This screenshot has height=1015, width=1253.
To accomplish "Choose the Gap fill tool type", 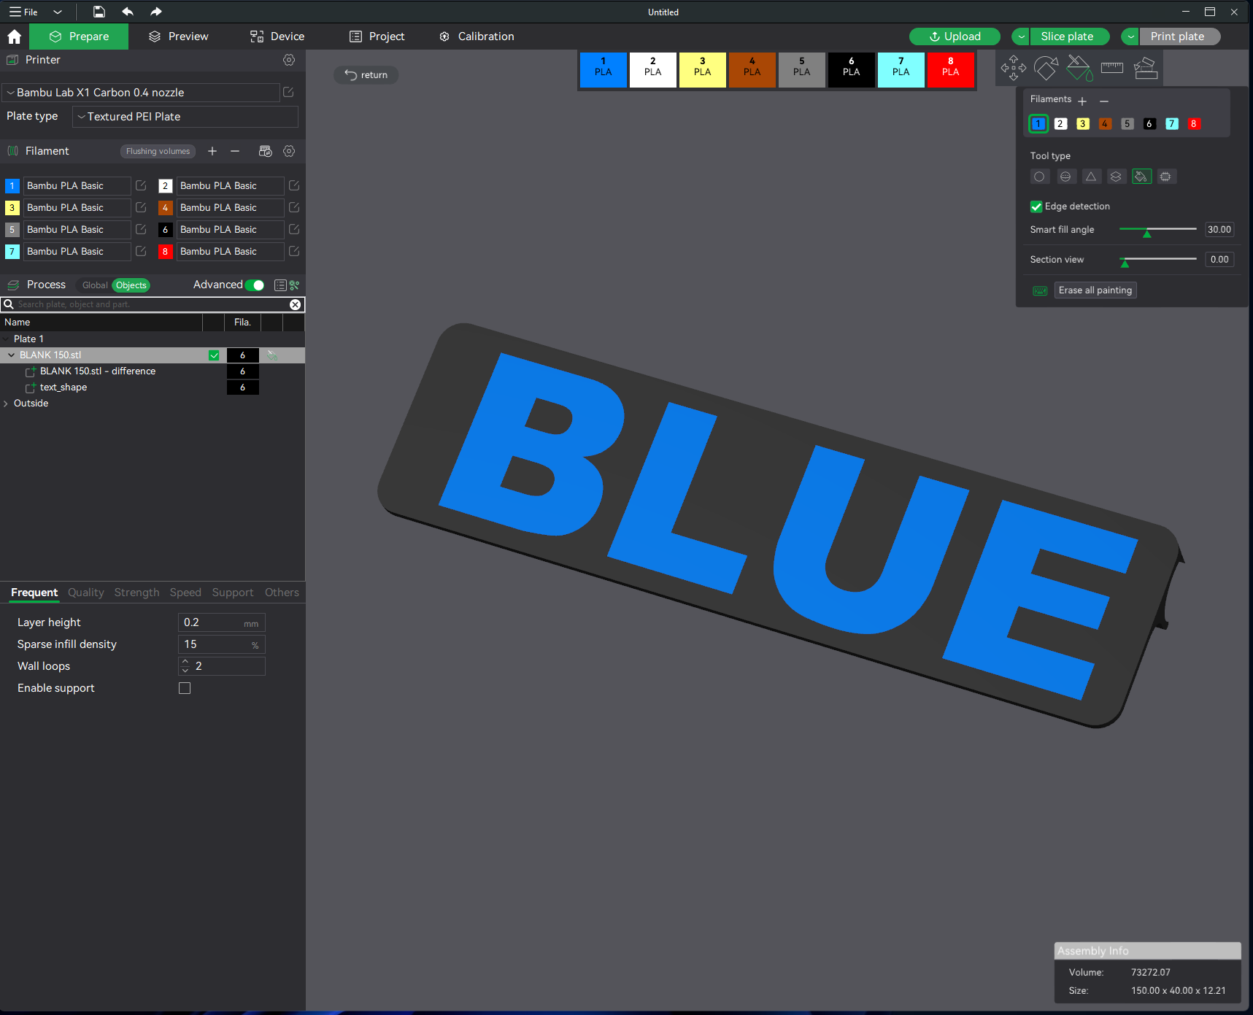I will (1166, 177).
